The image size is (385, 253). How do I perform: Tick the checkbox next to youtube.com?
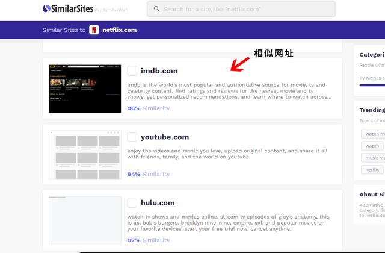[x=132, y=137]
